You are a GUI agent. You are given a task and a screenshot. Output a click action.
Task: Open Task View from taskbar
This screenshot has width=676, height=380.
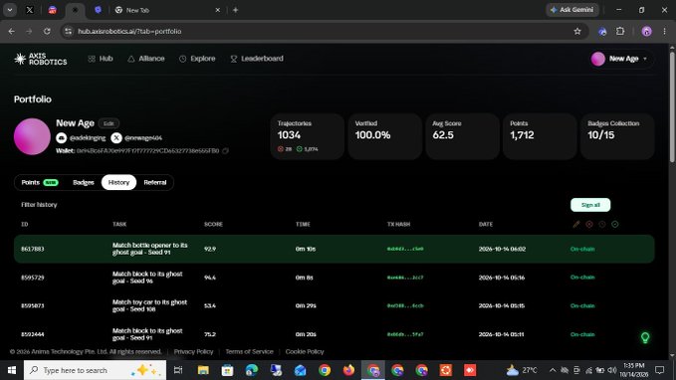pyautogui.click(x=178, y=370)
